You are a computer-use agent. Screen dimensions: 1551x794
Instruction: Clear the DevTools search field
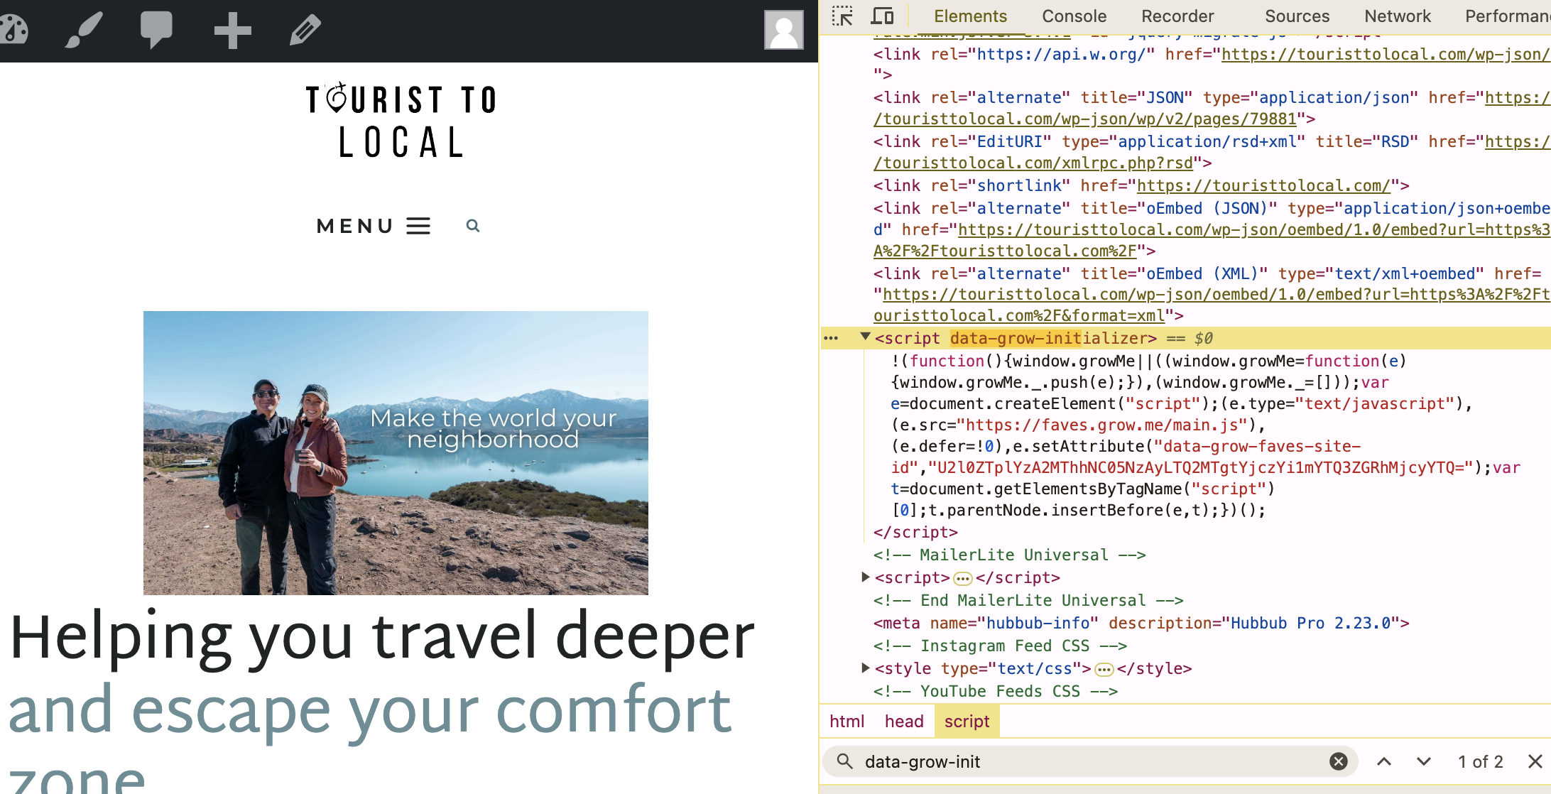tap(1338, 761)
